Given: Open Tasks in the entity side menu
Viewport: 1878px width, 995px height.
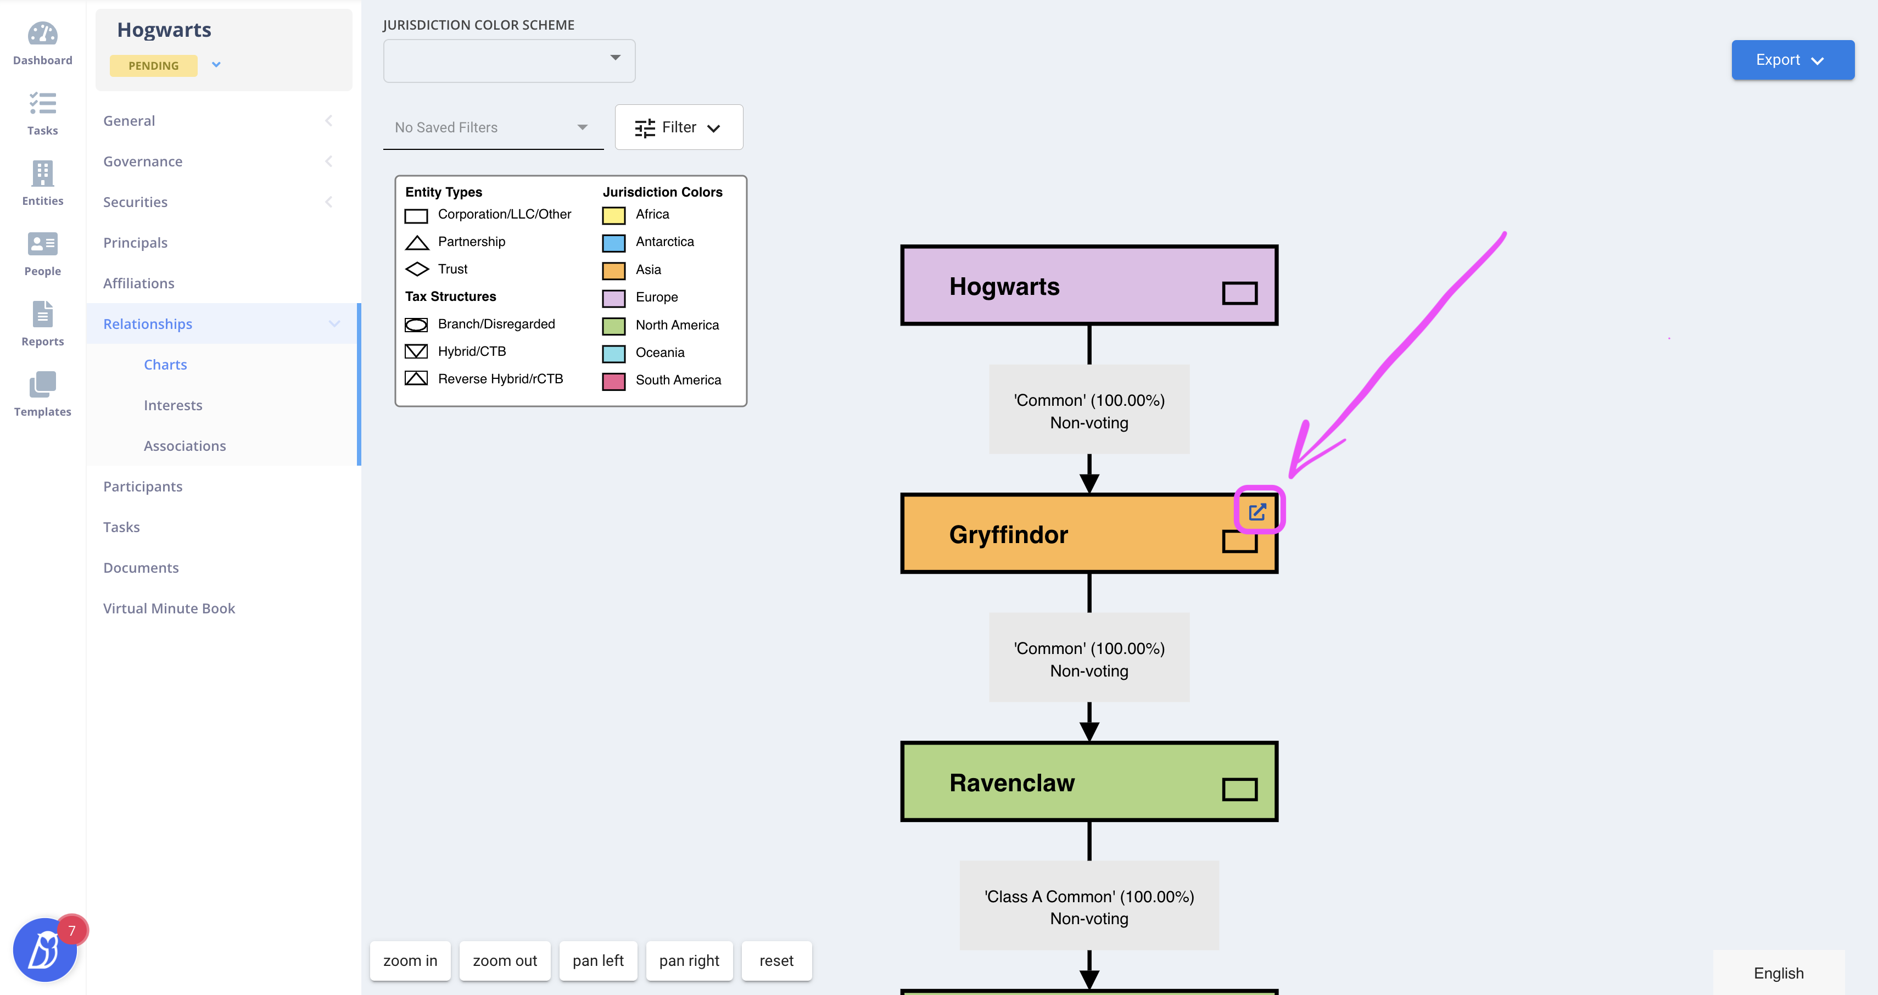Looking at the screenshot, I should click(x=121, y=527).
